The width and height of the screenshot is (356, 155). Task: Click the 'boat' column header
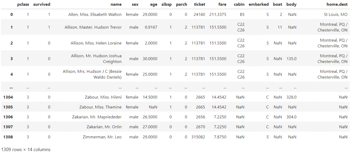(x=277, y=5)
